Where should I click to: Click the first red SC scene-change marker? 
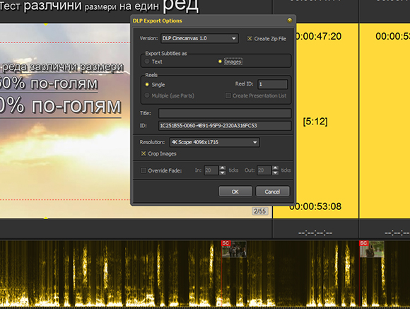225,243
